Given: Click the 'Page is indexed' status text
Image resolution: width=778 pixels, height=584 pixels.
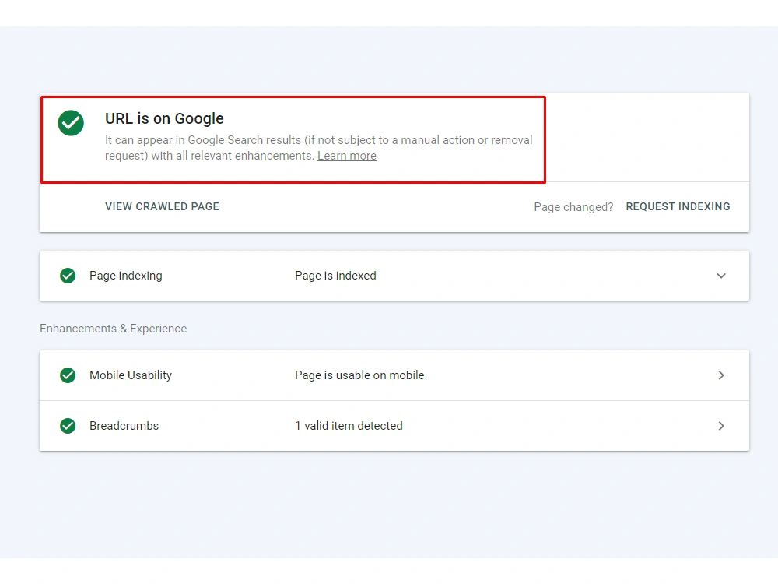Looking at the screenshot, I should (x=335, y=276).
